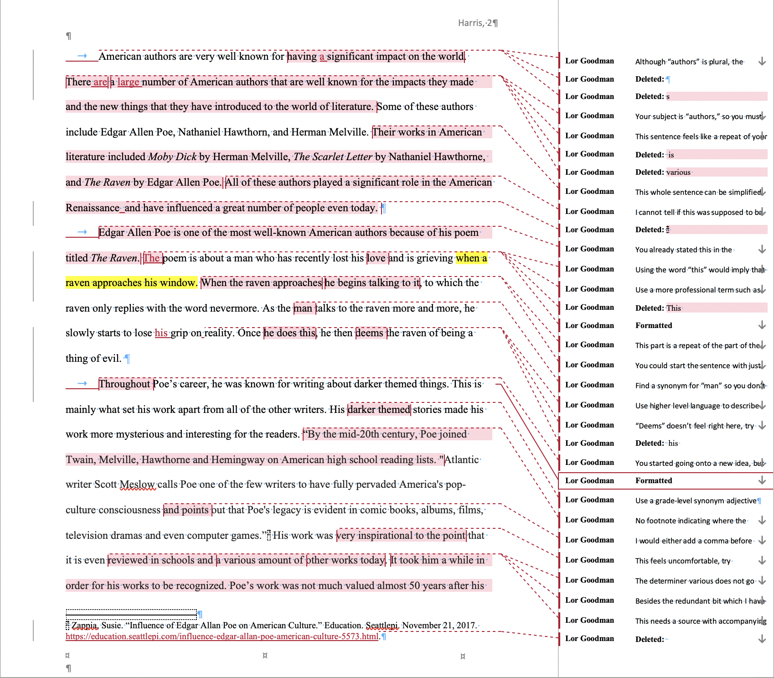Expand the 'No footnote indicating where the' comment

click(762, 520)
